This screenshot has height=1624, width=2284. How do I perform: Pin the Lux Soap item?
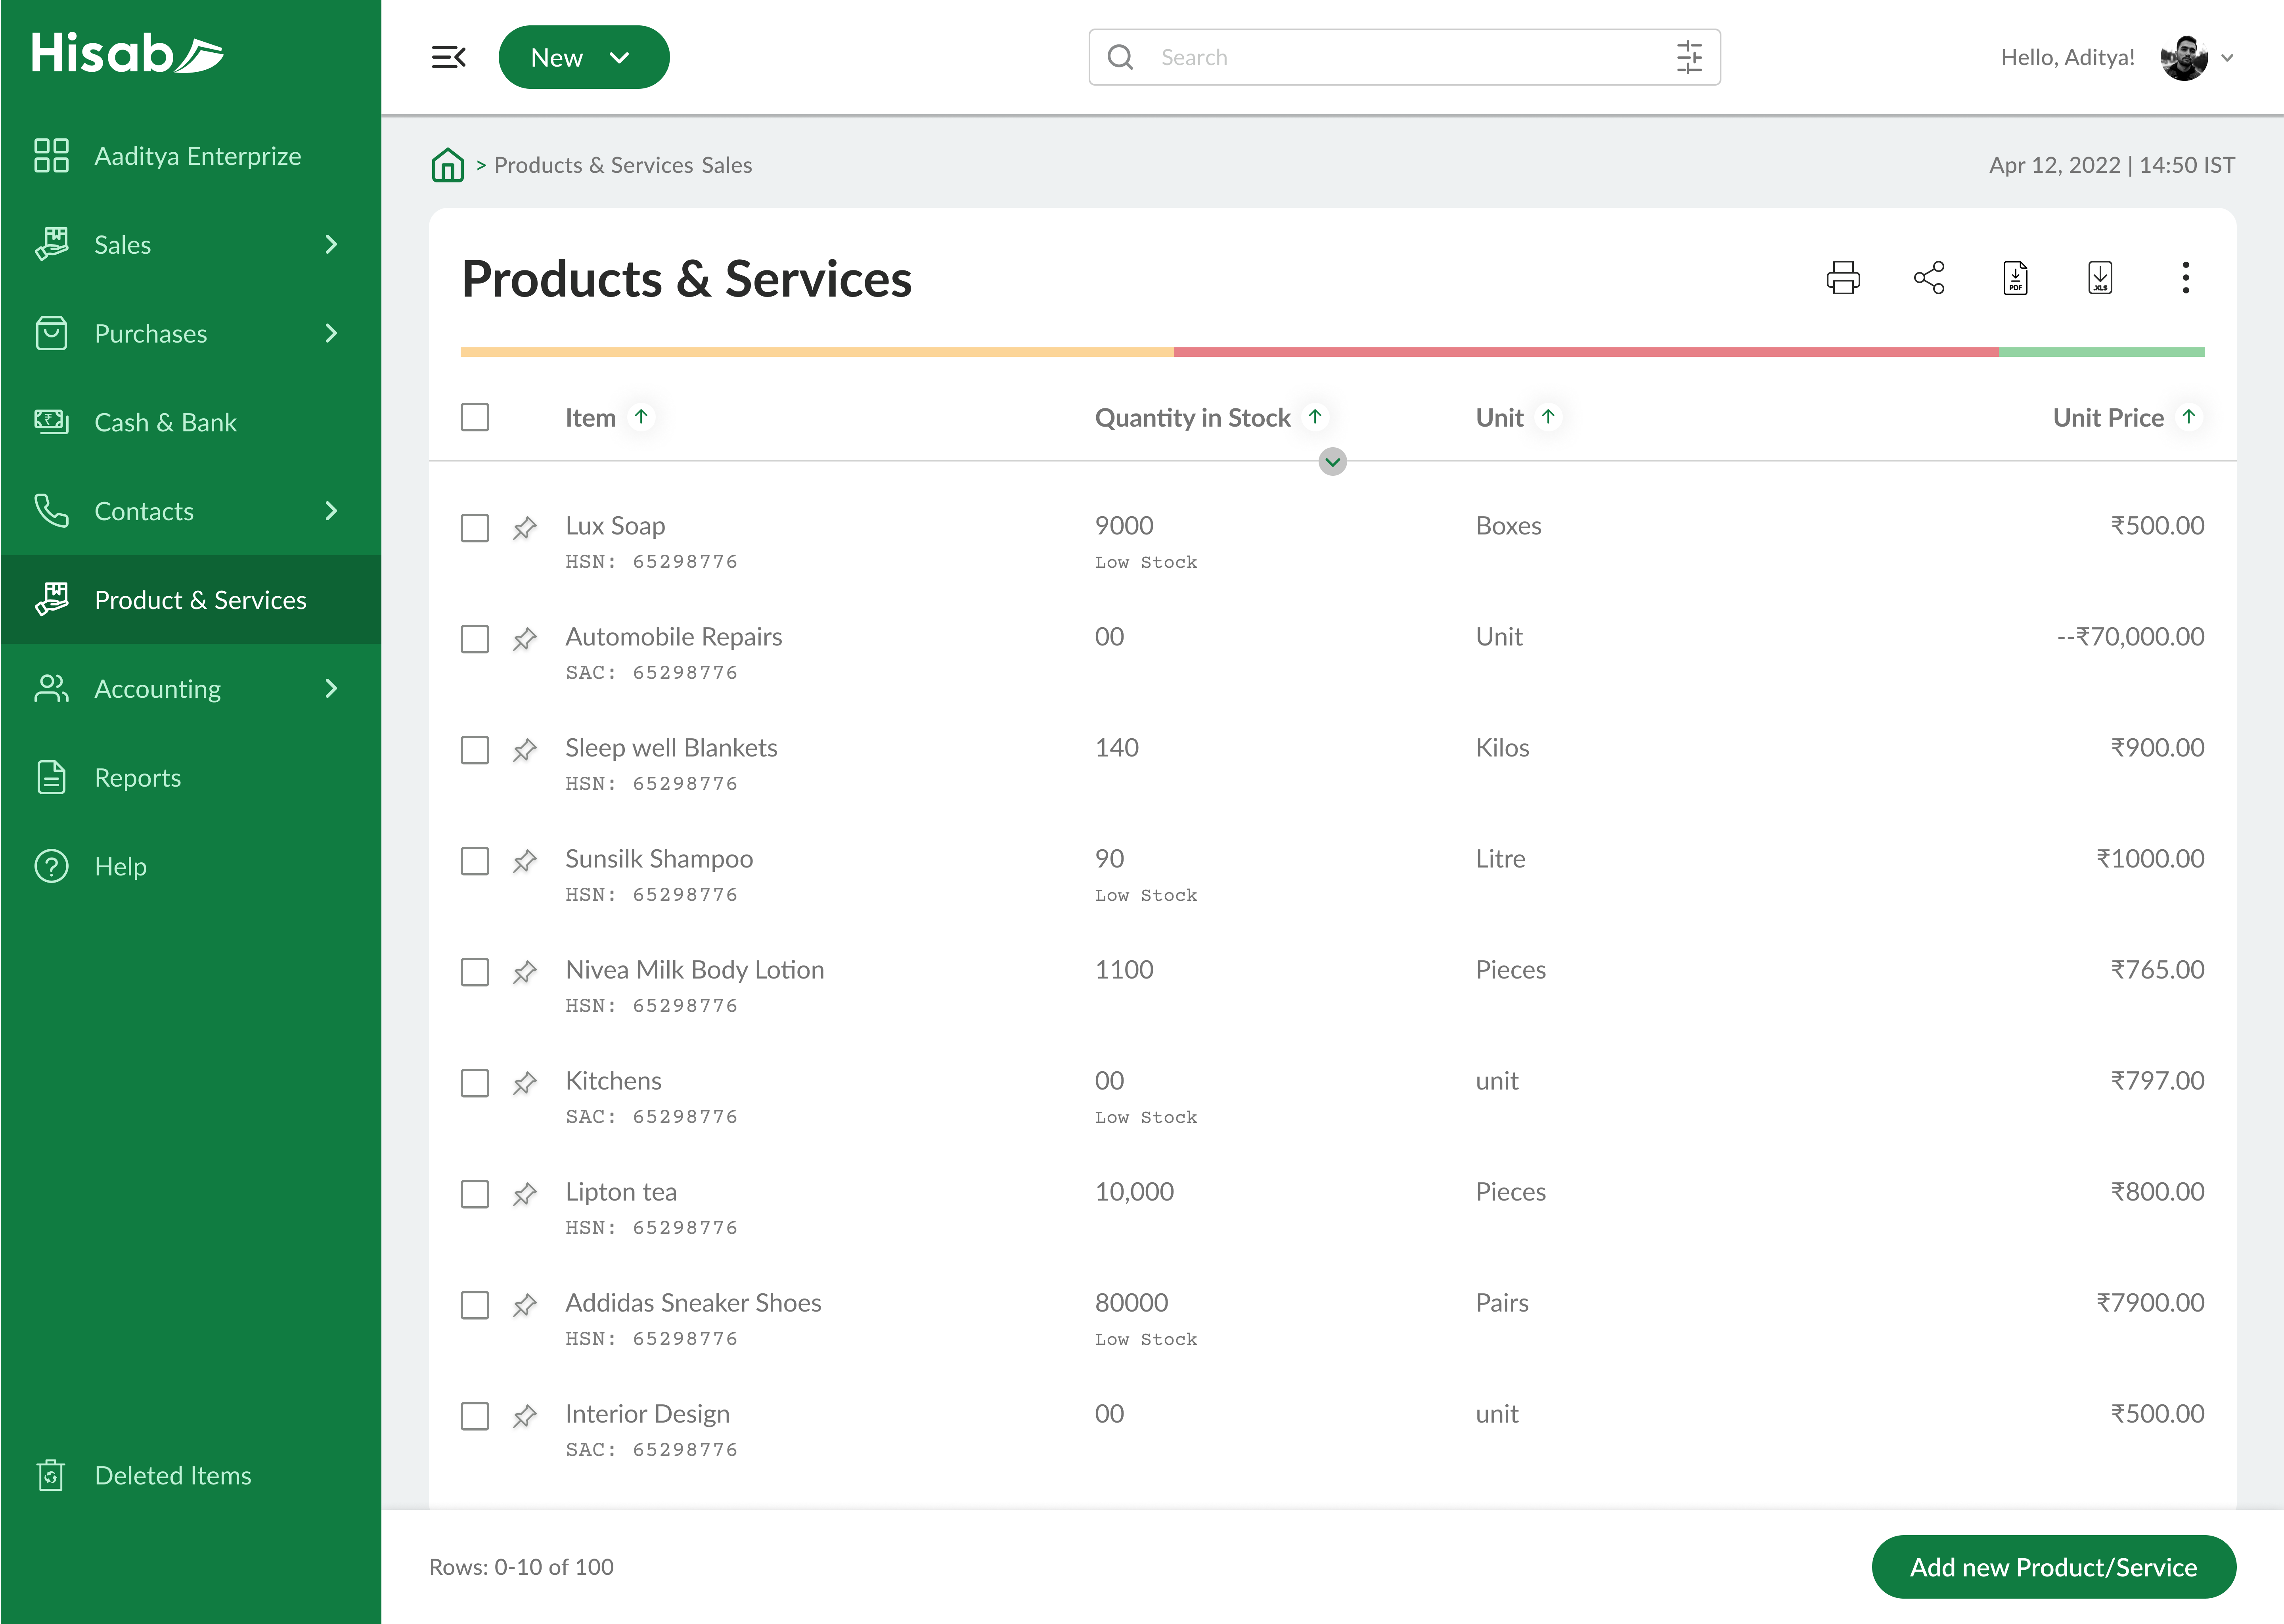[525, 528]
